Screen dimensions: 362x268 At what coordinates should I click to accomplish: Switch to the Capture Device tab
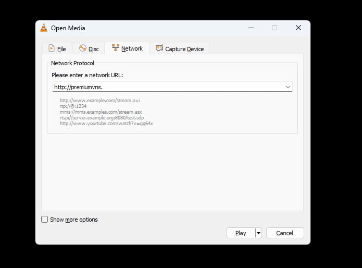(x=180, y=49)
